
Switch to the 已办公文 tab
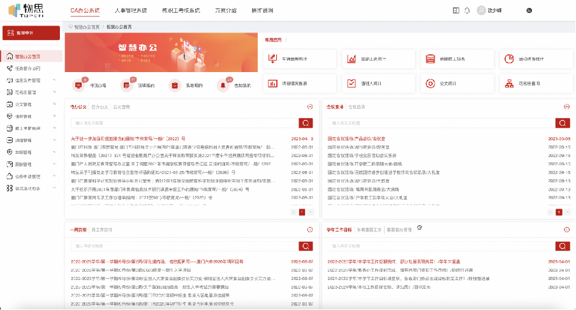pyautogui.click(x=100, y=107)
